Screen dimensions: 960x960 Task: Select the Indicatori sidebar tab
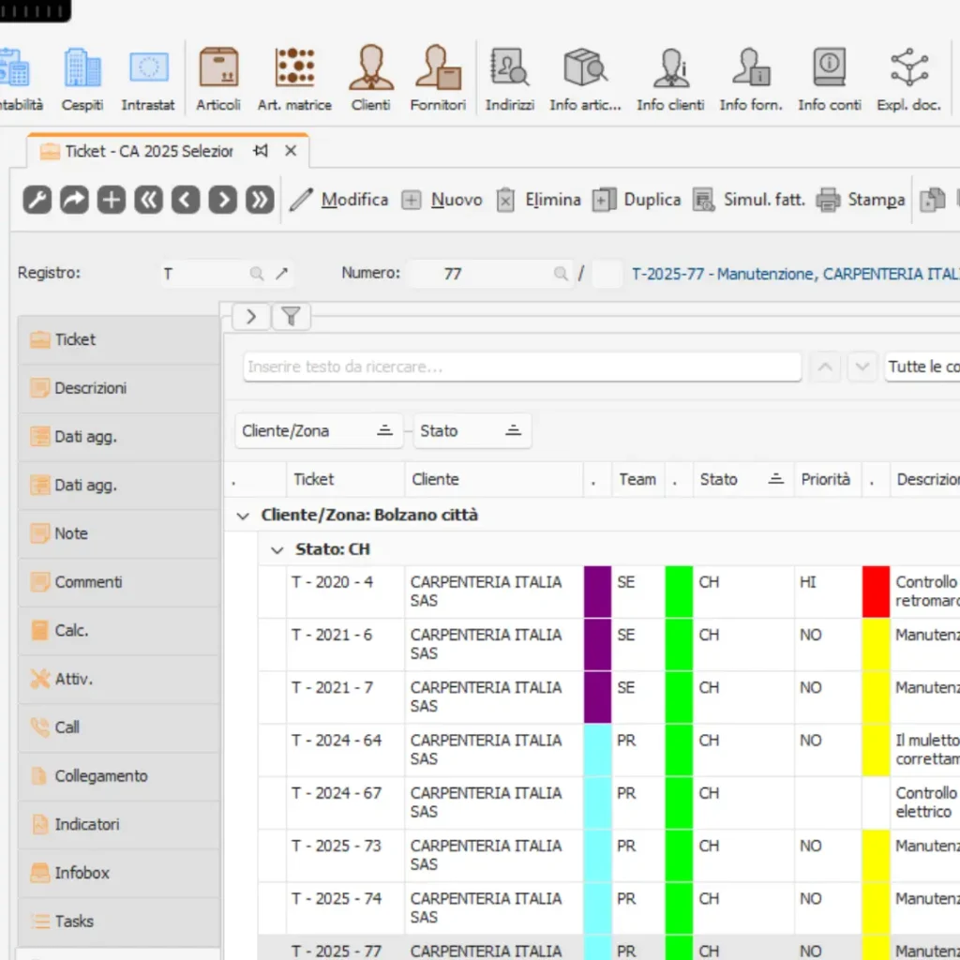point(119,825)
